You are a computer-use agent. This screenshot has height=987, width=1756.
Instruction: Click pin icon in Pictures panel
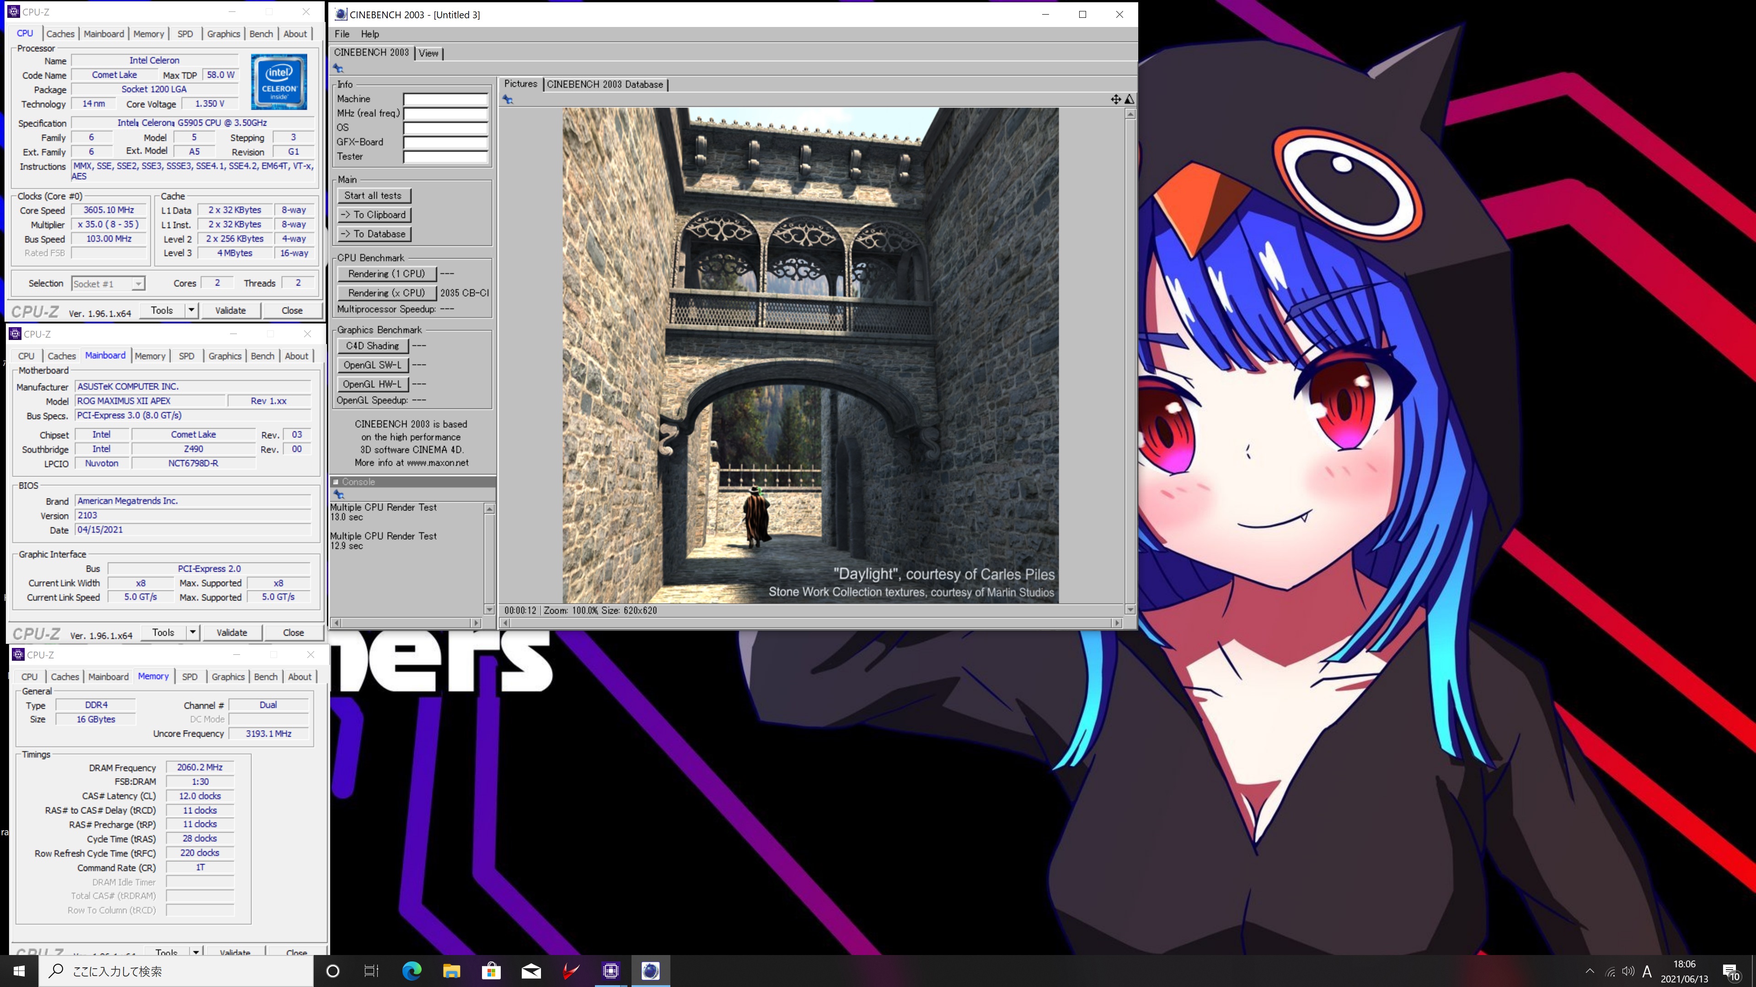click(x=508, y=100)
